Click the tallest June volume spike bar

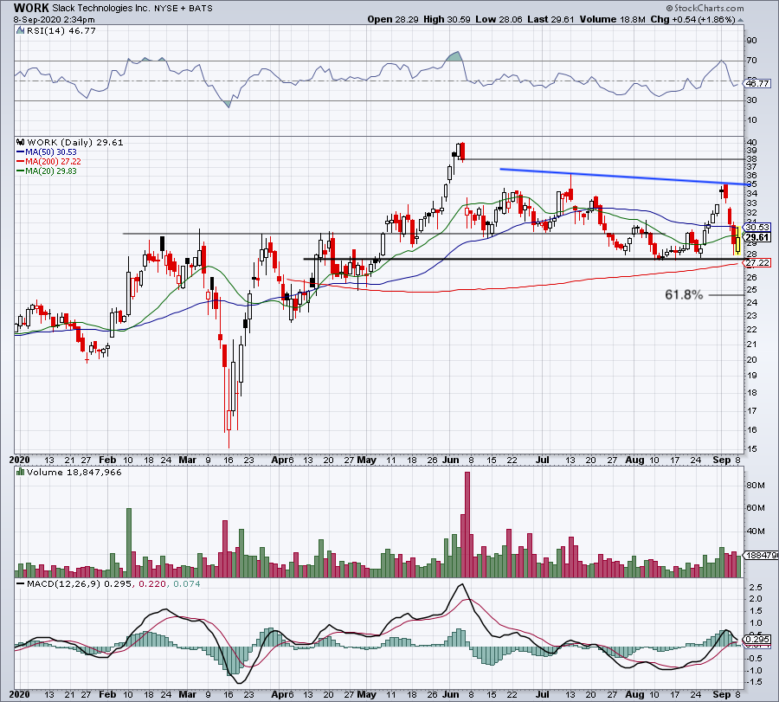pos(467,525)
